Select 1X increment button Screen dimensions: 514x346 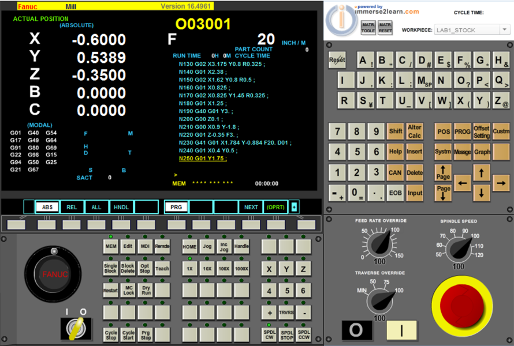click(x=189, y=268)
